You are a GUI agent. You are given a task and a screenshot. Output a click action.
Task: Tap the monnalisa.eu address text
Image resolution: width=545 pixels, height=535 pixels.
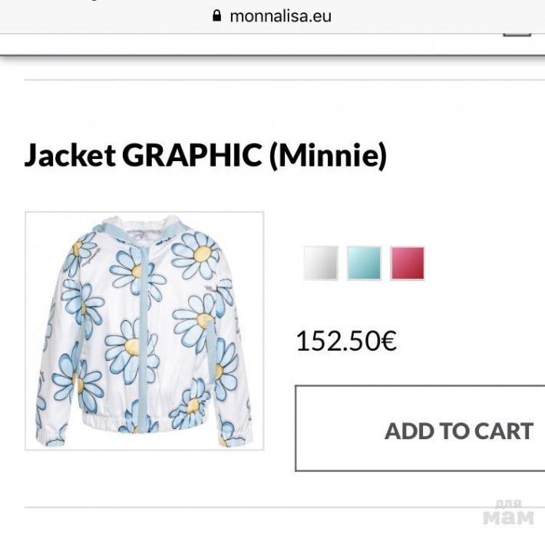coord(280,16)
